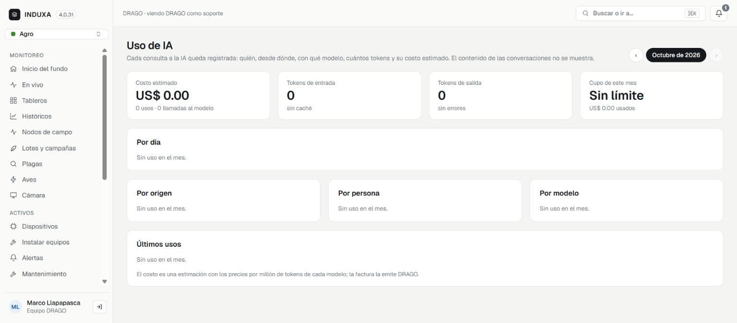Screen dimensions: 737x323
Task: Click the pulse icon beside En vivo
Action: click(13, 85)
